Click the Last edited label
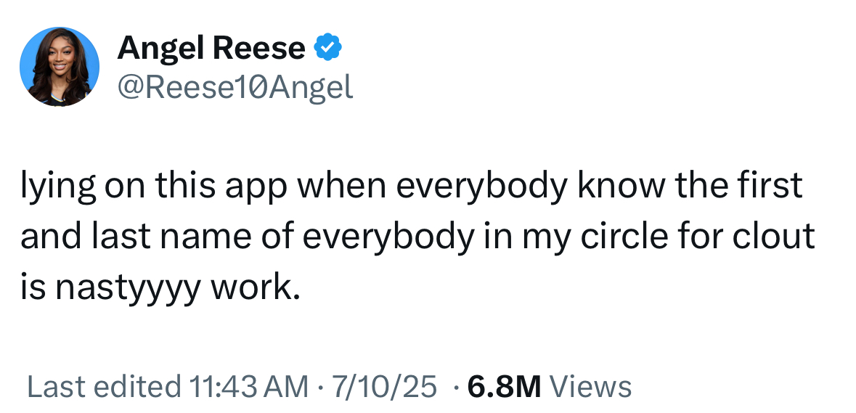Screen dimensions: 856x413 [103, 386]
